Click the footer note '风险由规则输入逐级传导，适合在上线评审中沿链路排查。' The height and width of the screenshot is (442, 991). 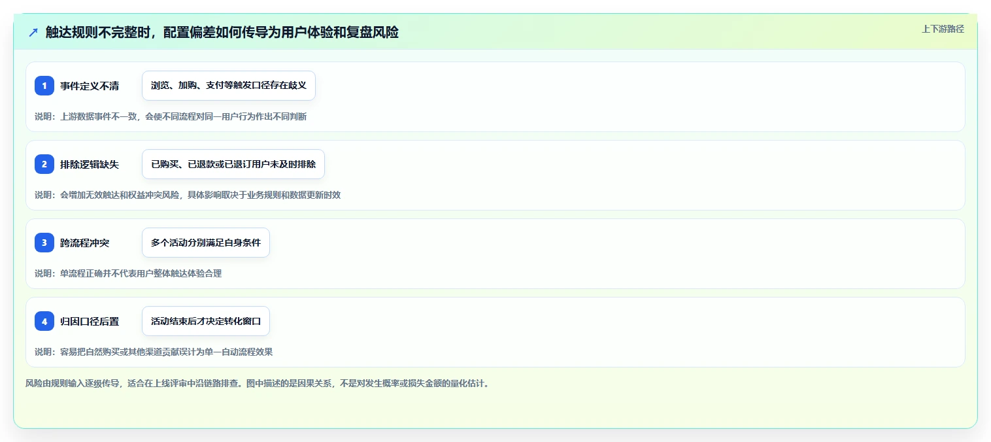coord(134,383)
